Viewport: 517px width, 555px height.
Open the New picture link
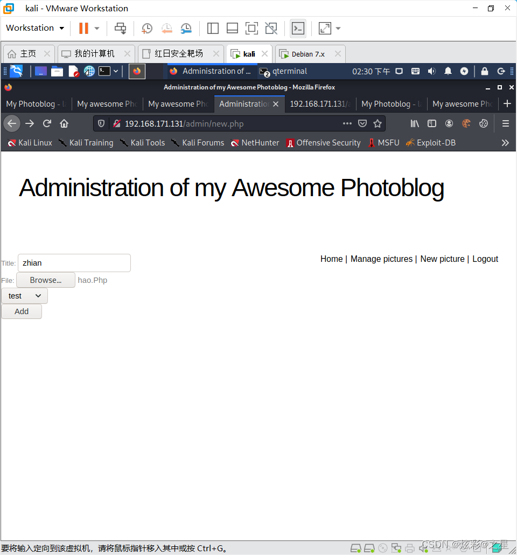click(x=442, y=259)
